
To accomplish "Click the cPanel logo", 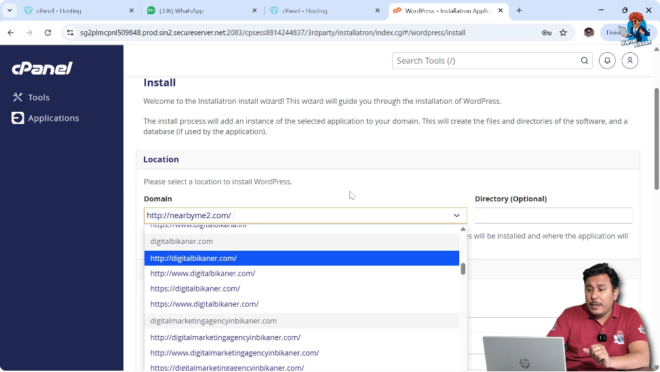I will 42,68.
